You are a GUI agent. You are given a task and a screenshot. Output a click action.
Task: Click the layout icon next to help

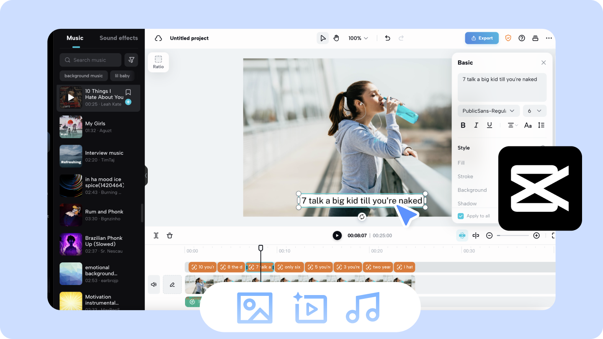535,38
